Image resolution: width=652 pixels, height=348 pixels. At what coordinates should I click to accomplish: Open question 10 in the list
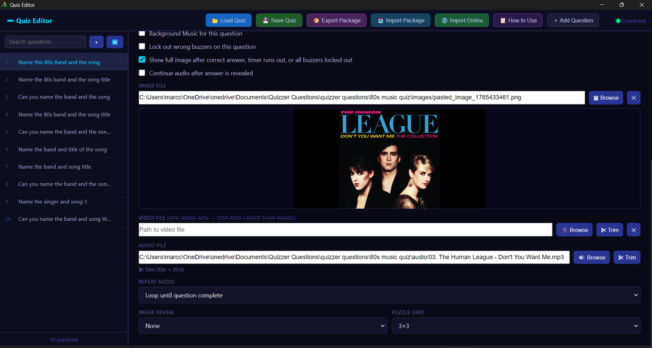point(64,219)
